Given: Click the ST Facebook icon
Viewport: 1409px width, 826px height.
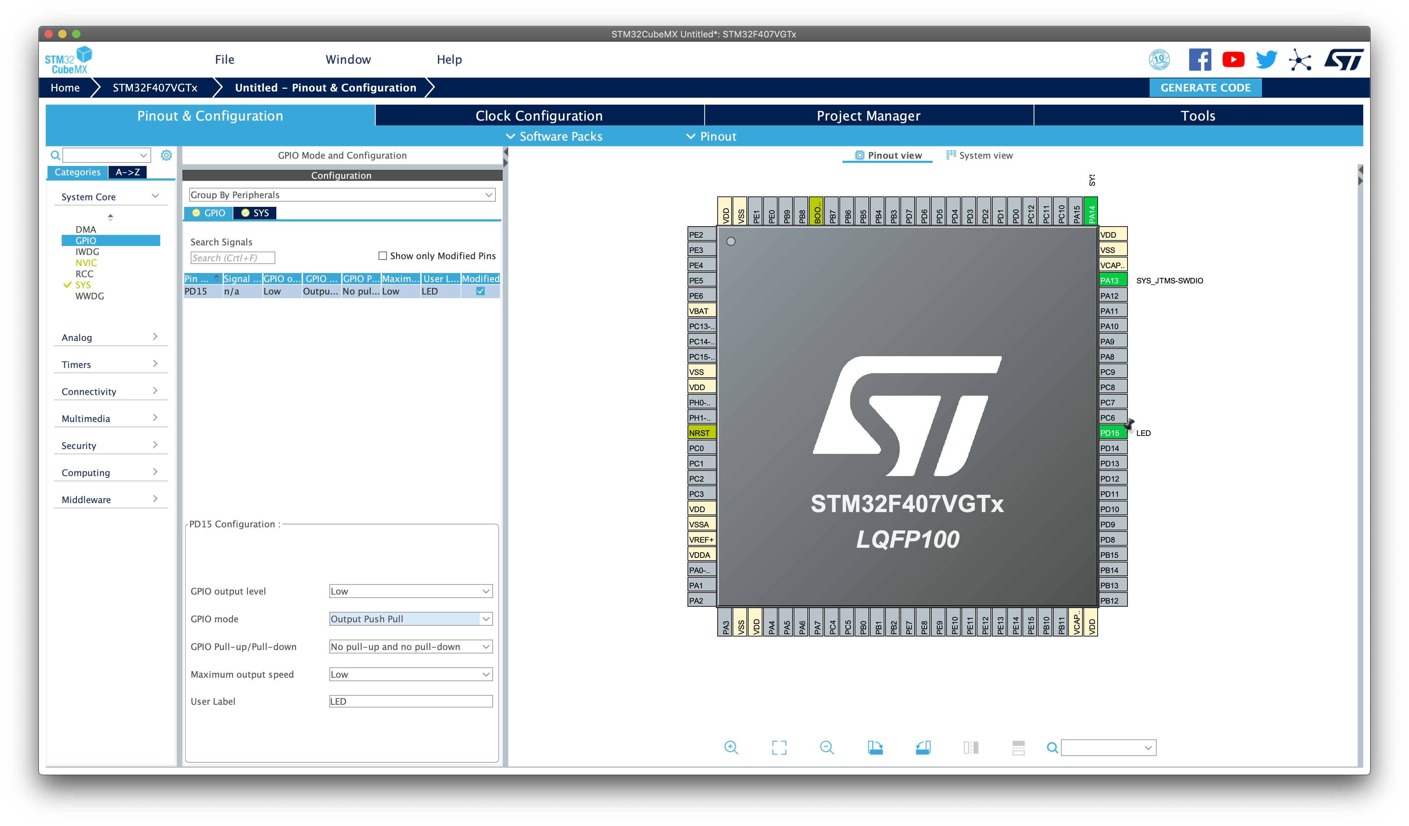Looking at the screenshot, I should pos(1200,60).
